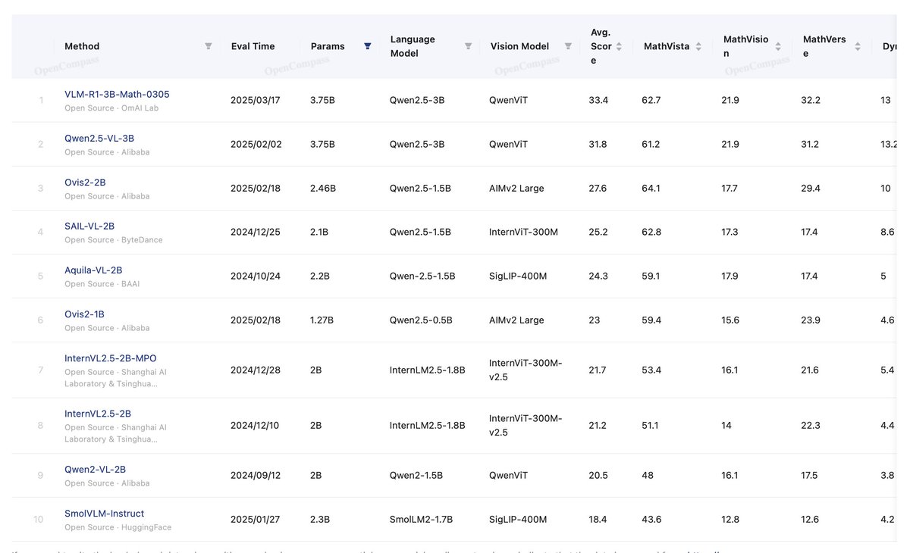Open the Ovis2-2B model link
The width and height of the screenshot is (910, 553).
point(85,183)
